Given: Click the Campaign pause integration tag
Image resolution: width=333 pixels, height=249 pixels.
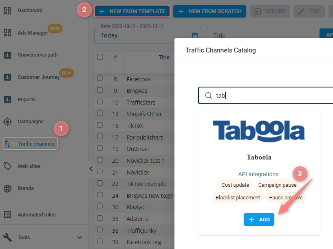Looking at the screenshot, I should 277,185.
